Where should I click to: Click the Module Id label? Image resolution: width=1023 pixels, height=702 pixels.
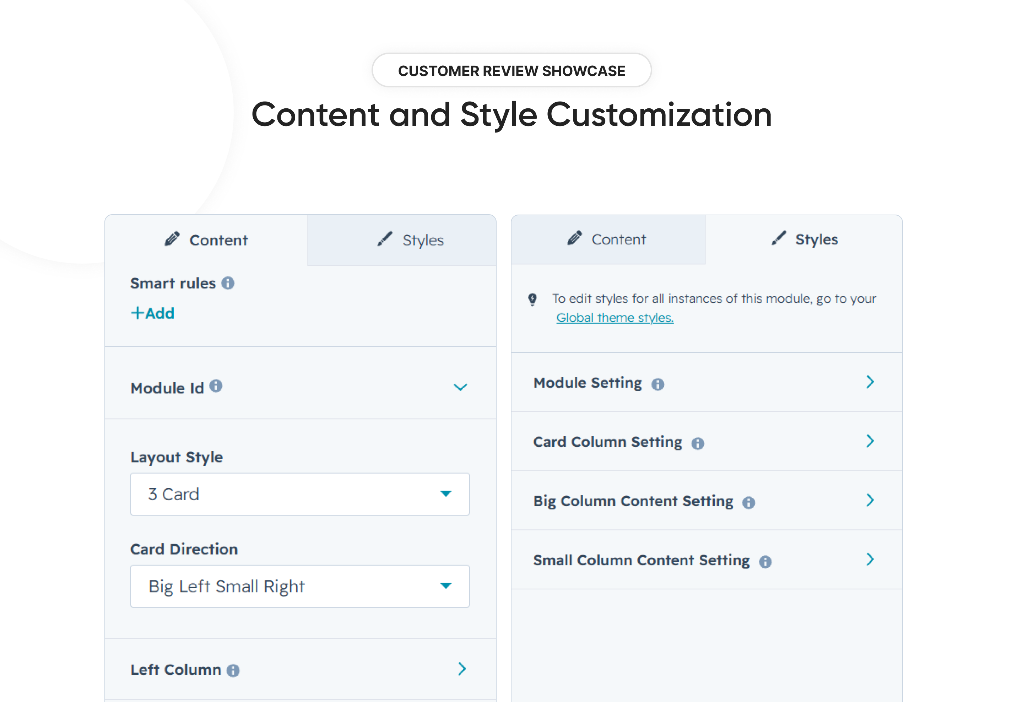pos(167,388)
